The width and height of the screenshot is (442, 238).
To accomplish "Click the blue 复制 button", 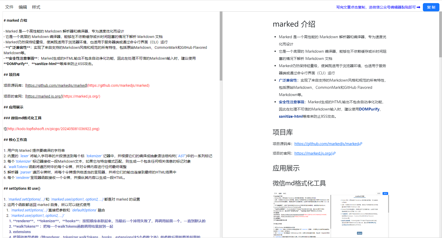I will coord(431,7).
